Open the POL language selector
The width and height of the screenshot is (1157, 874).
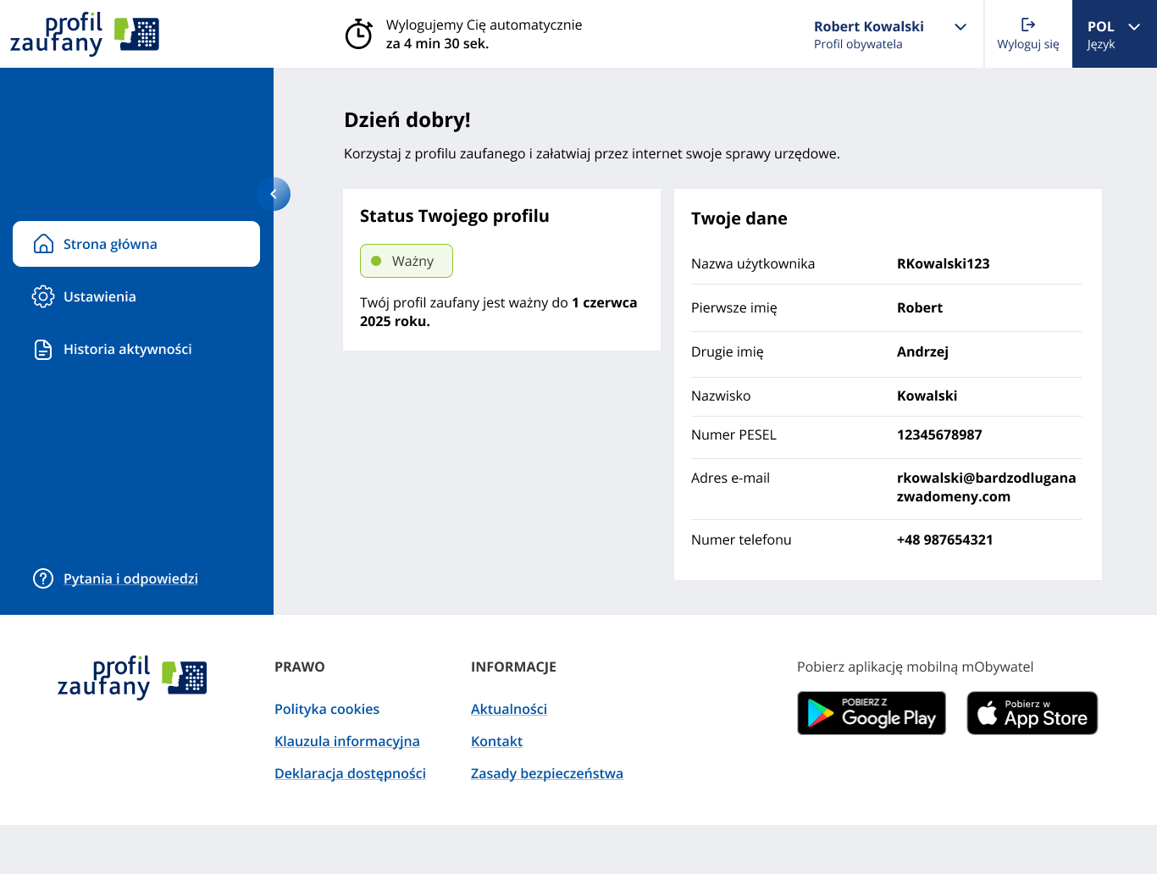tap(1114, 34)
